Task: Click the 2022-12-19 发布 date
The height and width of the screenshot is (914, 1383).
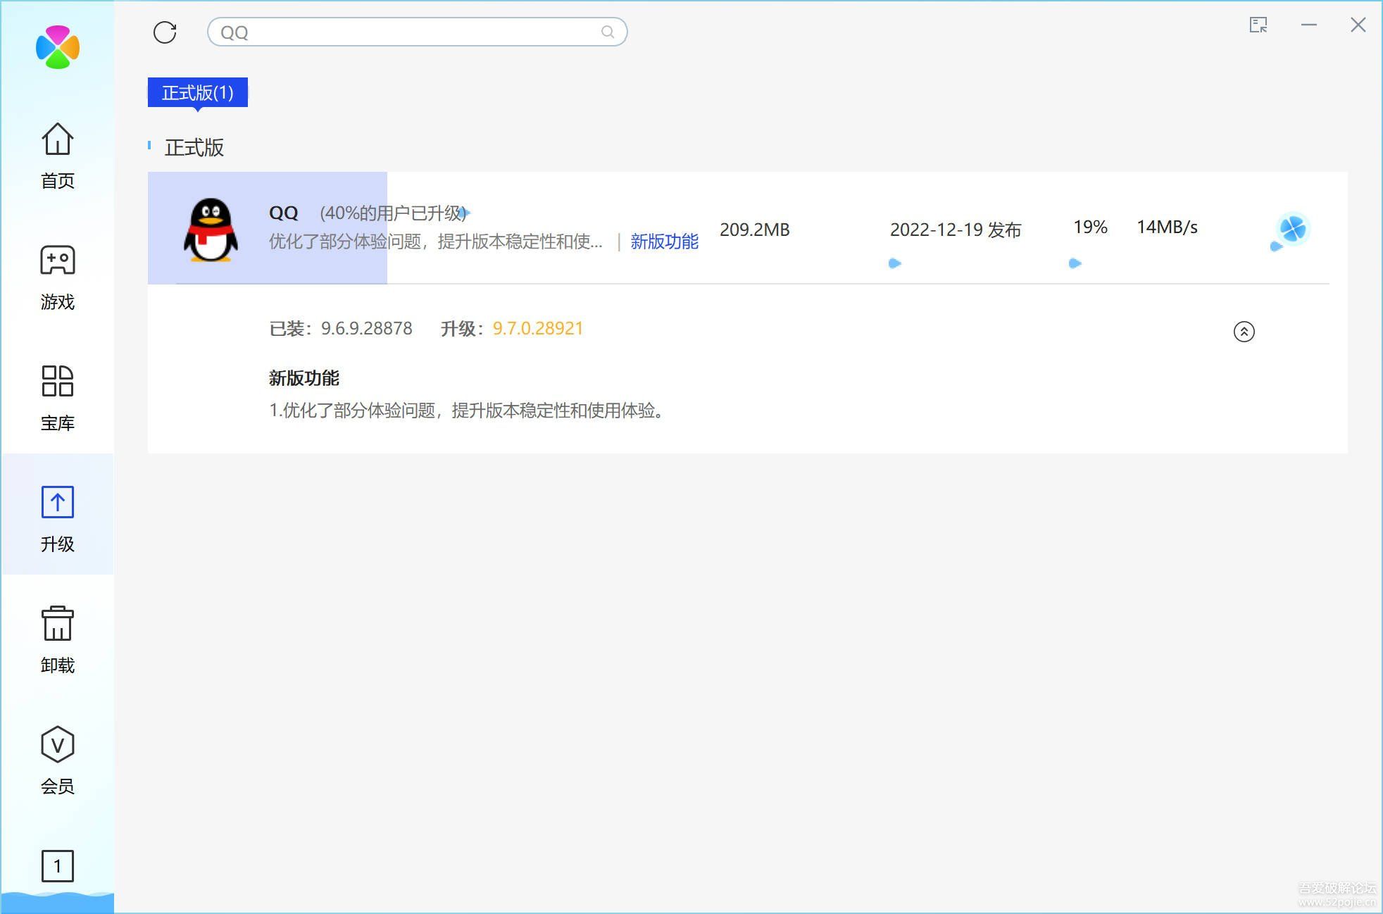Action: [x=956, y=230]
